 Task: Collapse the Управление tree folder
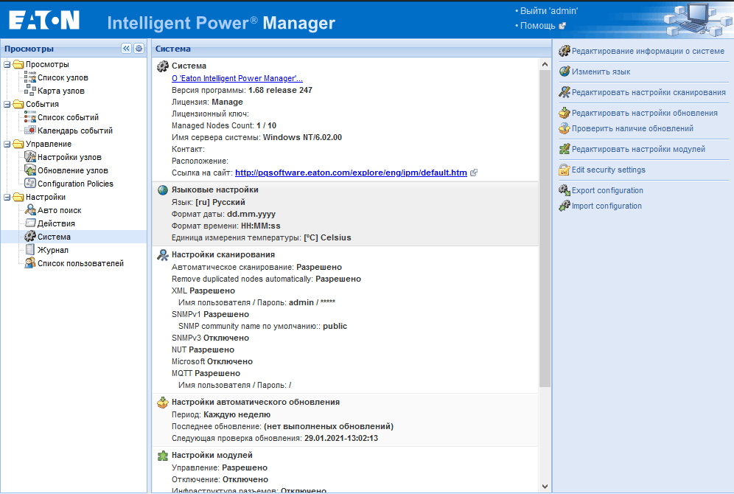pos(7,145)
